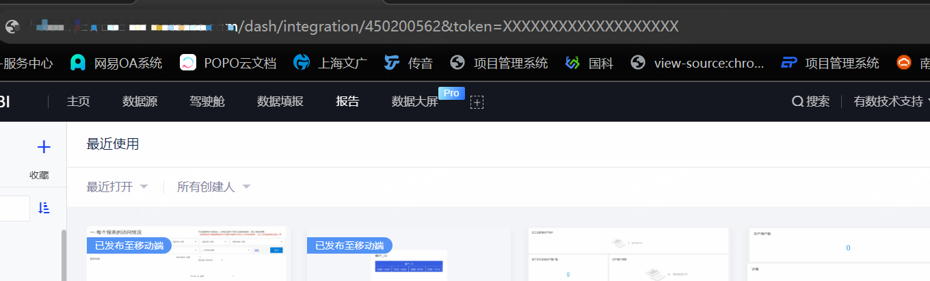Click the POPO云文档 bookmark icon
The width and height of the screenshot is (930, 281).
coord(188,64)
